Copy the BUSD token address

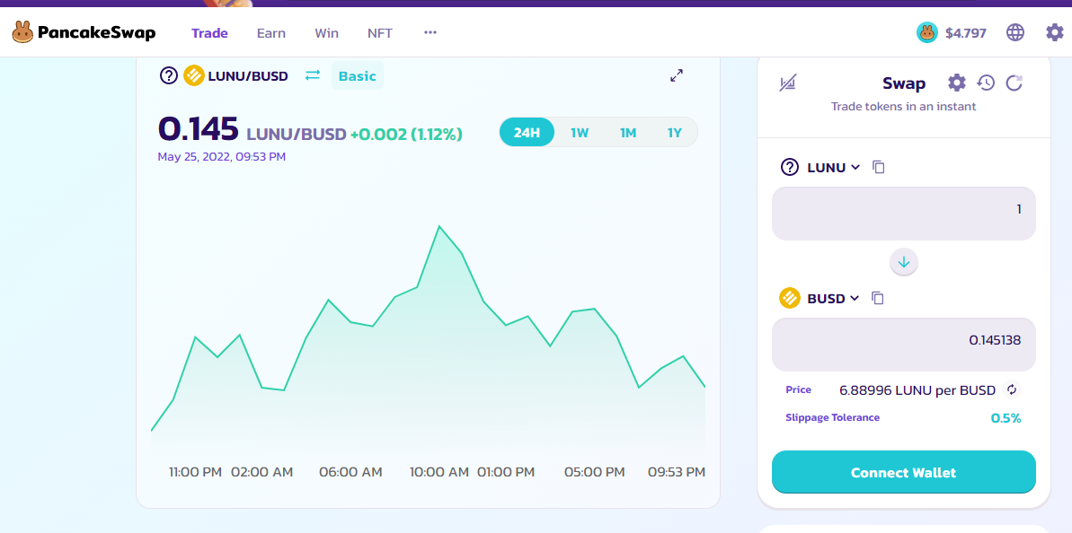pos(878,298)
